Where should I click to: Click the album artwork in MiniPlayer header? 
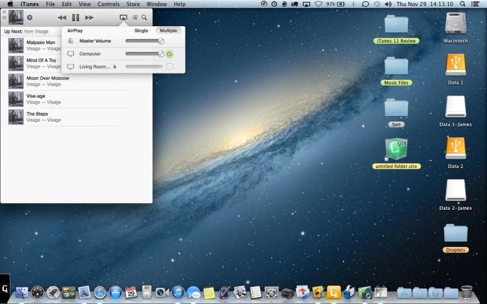[16, 18]
